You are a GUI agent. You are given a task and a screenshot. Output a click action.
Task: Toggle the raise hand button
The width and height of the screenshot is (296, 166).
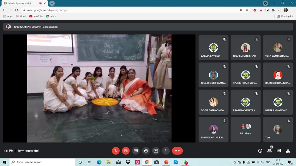click(x=146, y=151)
